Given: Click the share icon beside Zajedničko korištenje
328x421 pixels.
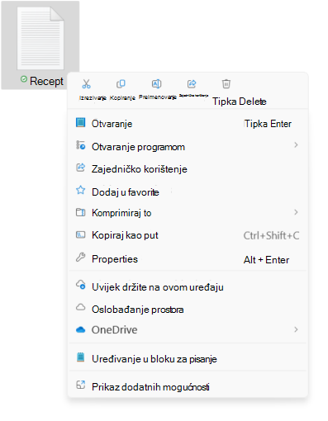Looking at the screenshot, I should point(80,168).
